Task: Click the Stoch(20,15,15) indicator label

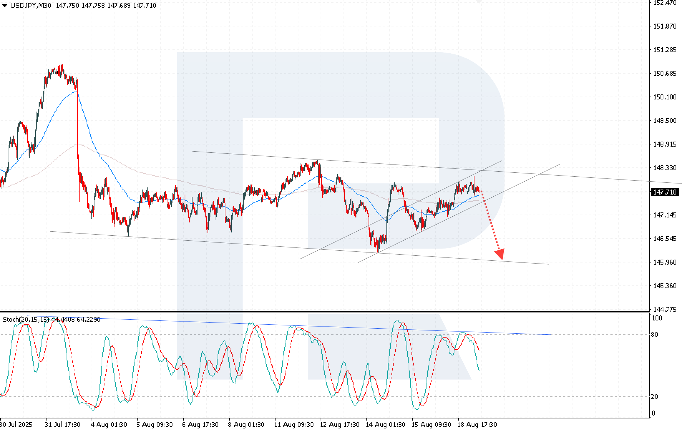Action: (x=26, y=319)
